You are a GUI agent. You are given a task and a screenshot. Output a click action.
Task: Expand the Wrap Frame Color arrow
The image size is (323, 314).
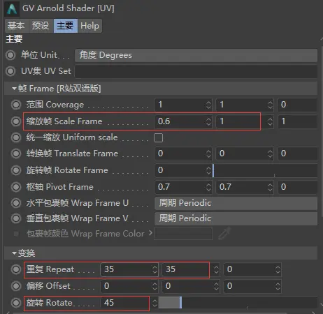tap(150, 233)
